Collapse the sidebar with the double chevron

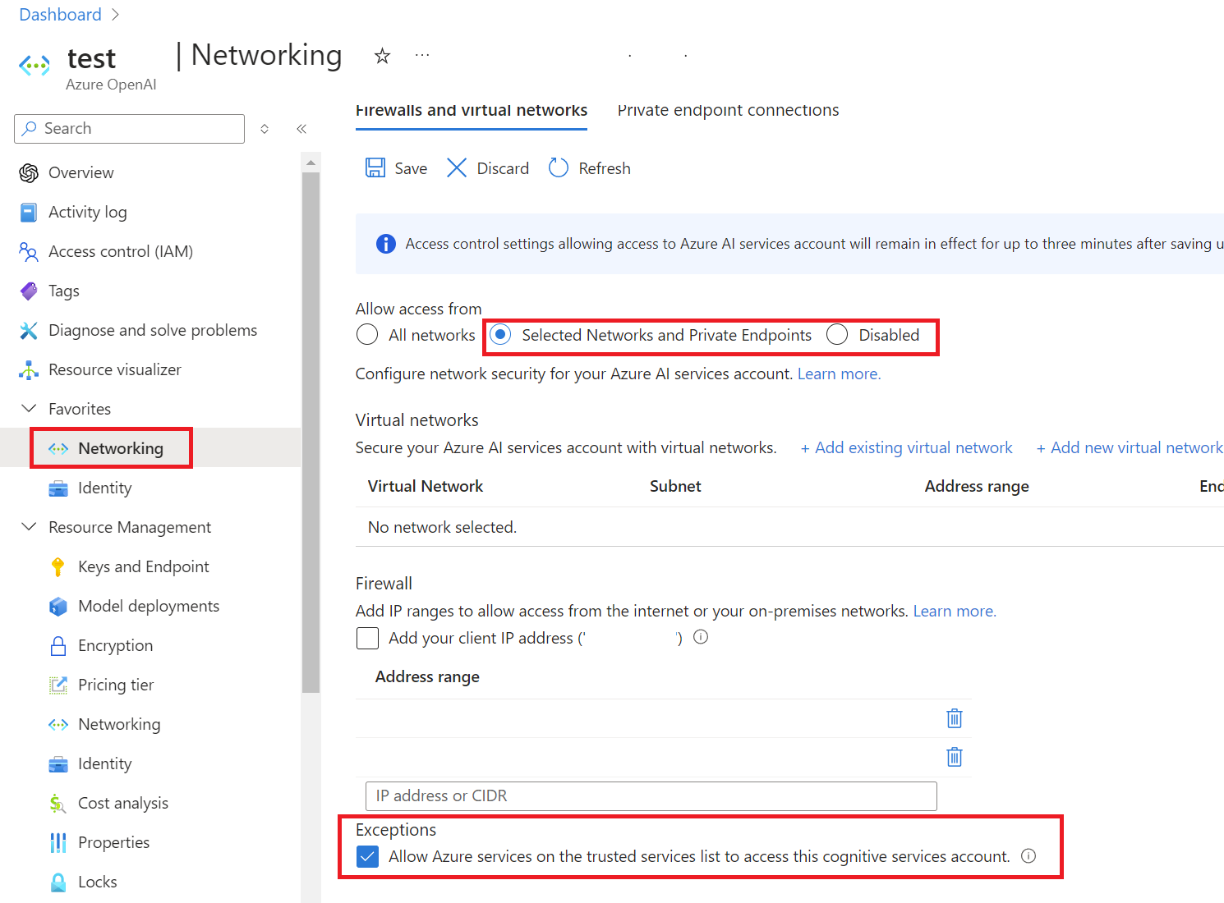point(301,129)
